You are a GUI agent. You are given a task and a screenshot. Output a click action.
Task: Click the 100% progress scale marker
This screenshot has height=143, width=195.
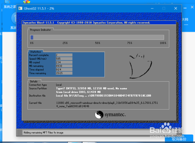pyautogui.click(x=163, y=43)
